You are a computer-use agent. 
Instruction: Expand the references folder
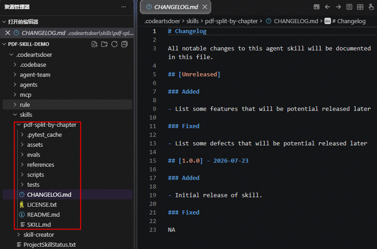(22, 164)
